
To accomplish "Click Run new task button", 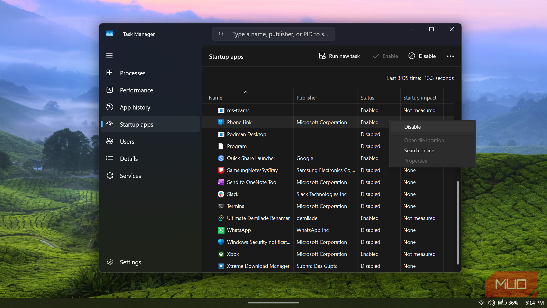I will tap(339, 56).
